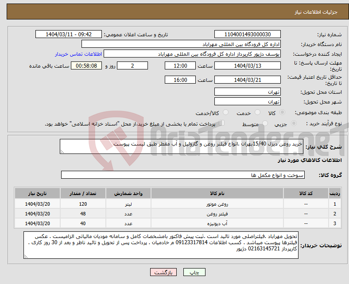Image resolution: width=349 pixels, height=284 pixels.
Task: Click the واحد شمارش column header
Action: [128, 193]
